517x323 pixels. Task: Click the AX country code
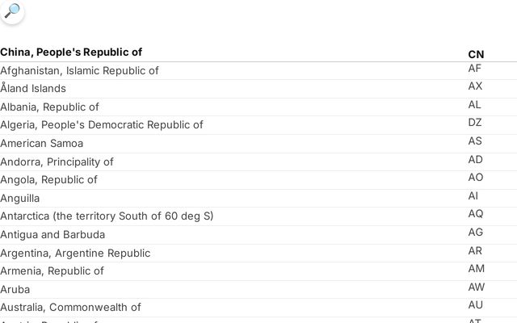(x=475, y=86)
